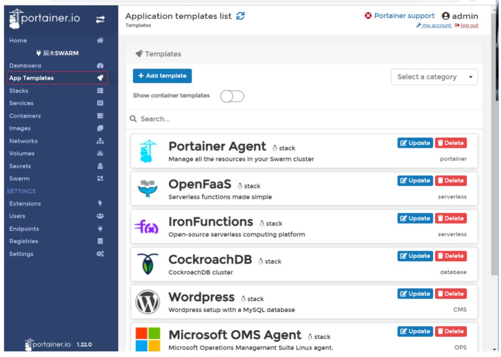Click the log out link

pyautogui.click(x=467, y=25)
